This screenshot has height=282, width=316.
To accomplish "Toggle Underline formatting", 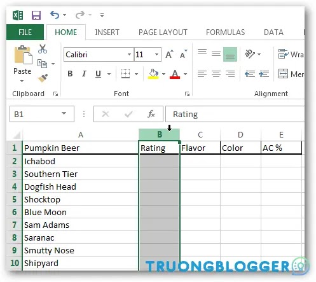I will tap(98, 74).
